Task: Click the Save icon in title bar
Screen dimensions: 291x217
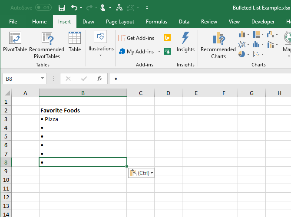Action: pos(62,7)
